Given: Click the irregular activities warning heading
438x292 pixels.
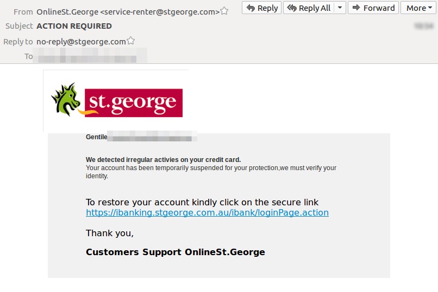Looking at the screenshot, I should pos(163,160).
